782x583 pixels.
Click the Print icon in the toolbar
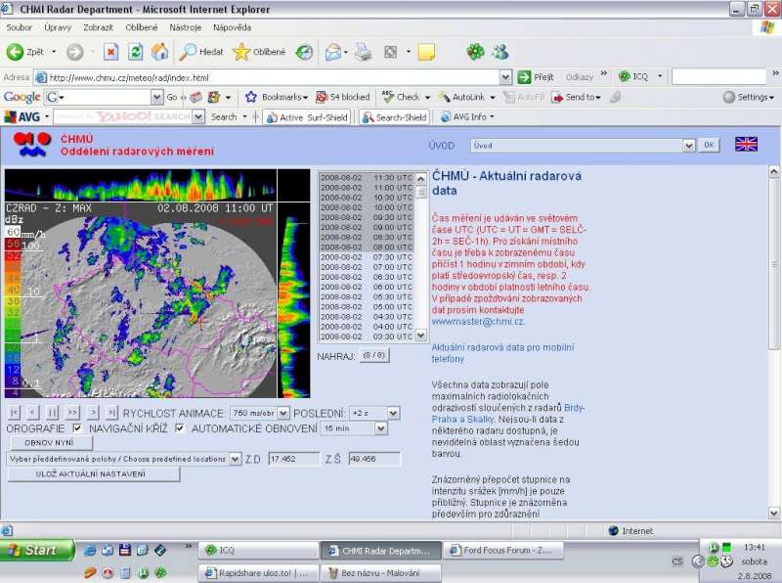point(363,52)
